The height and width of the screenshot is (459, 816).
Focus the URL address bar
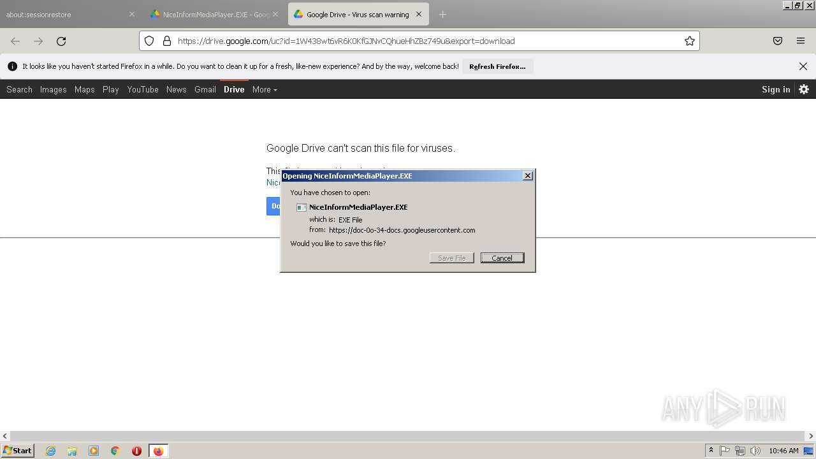pos(421,41)
